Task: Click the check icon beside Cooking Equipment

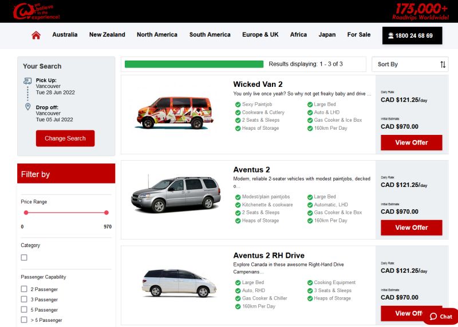Action: pos(310,282)
